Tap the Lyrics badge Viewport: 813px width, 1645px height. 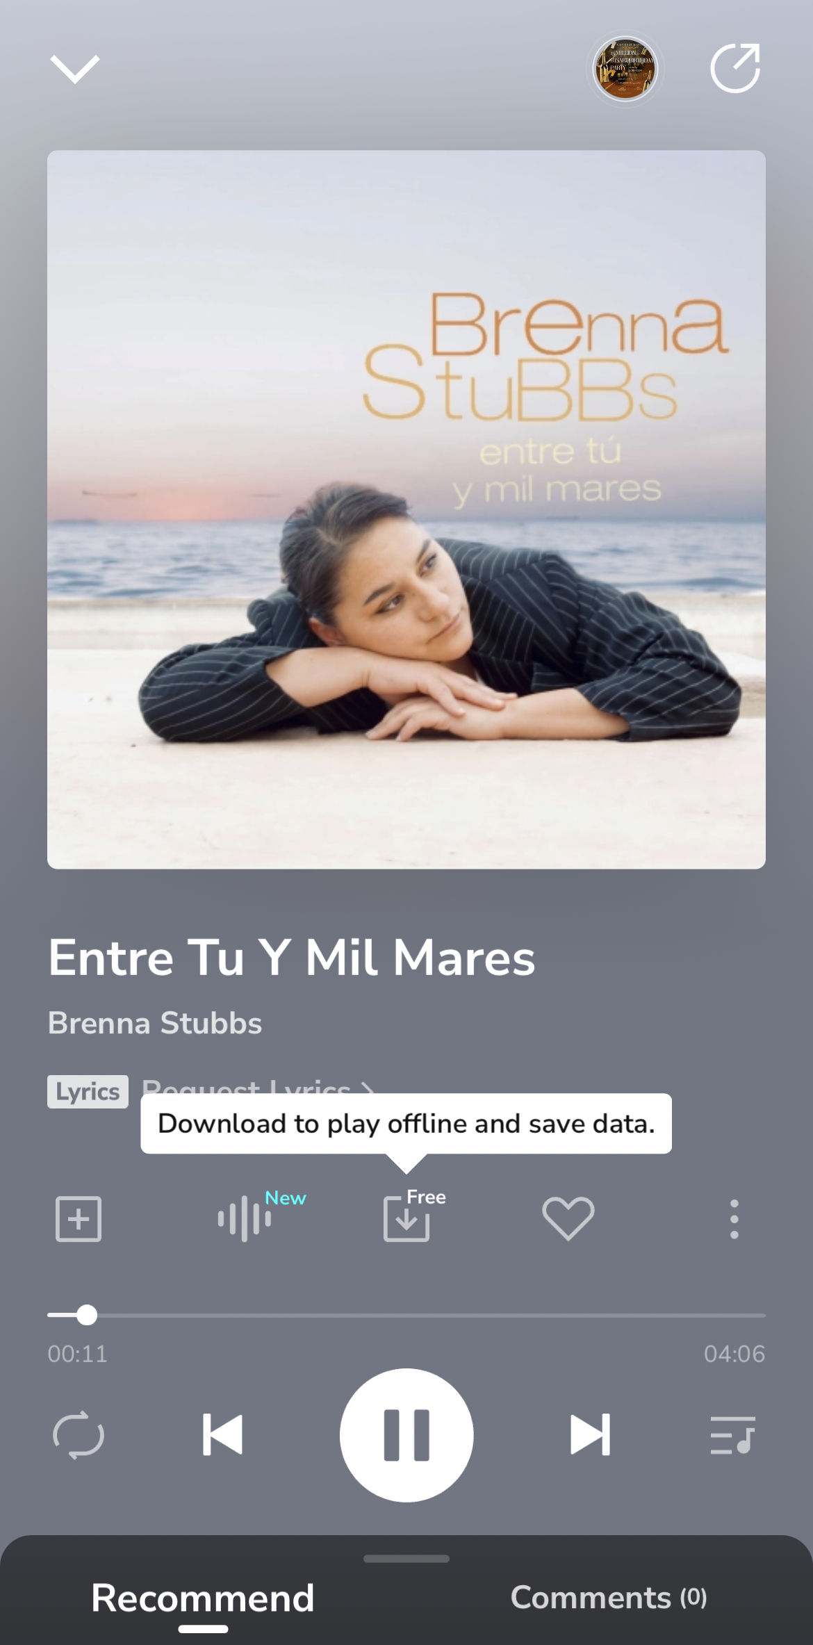(88, 1091)
